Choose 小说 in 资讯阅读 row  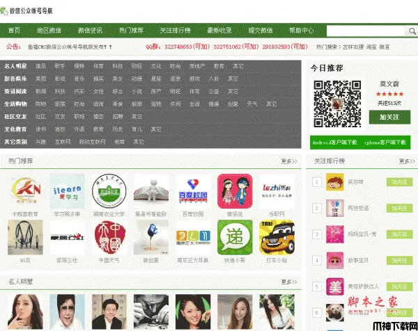point(137,92)
